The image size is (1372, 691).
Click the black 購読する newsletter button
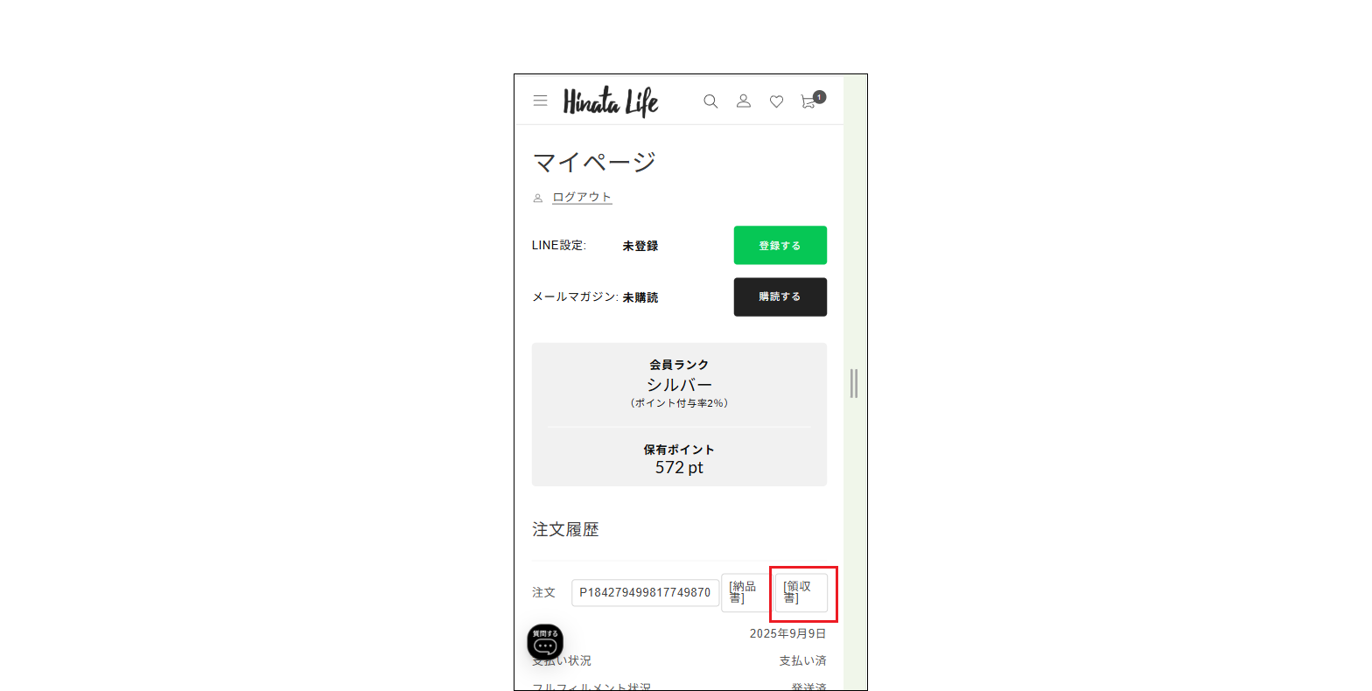(x=780, y=297)
